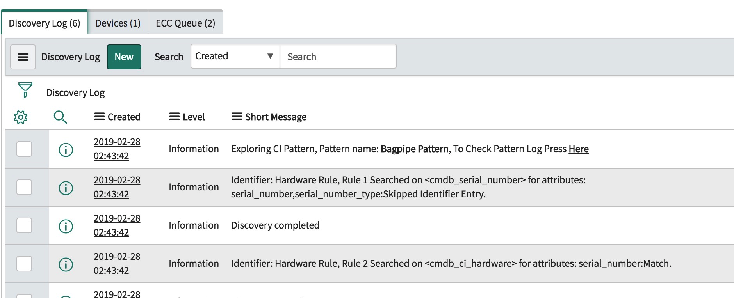Expand the Created search field dropdown

pyautogui.click(x=235, y=56)
